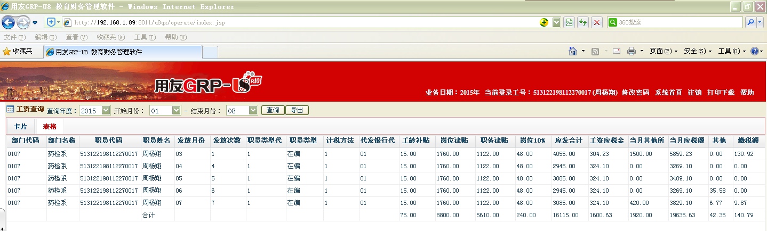
Task: Open the 帮助(H) menu in menu bar
Action: [x=176, y=37]
